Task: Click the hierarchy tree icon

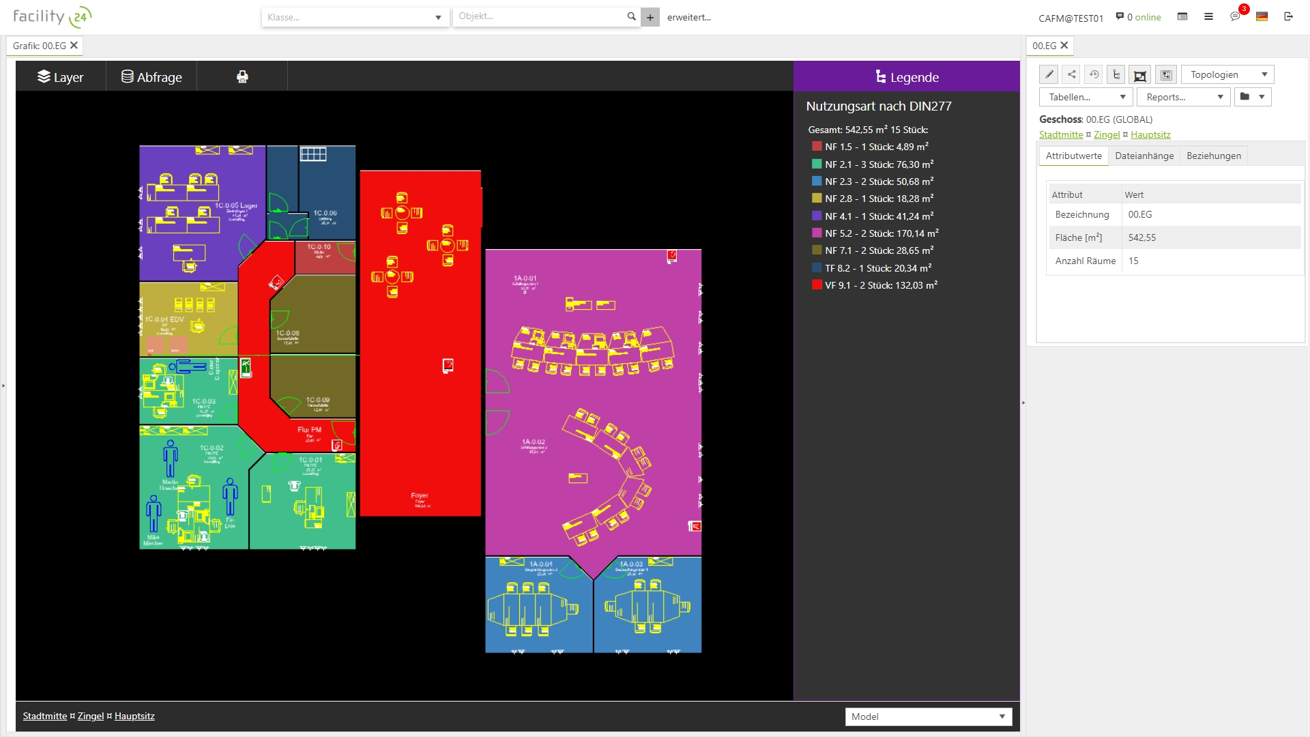Action: [x=1117, y=74]
